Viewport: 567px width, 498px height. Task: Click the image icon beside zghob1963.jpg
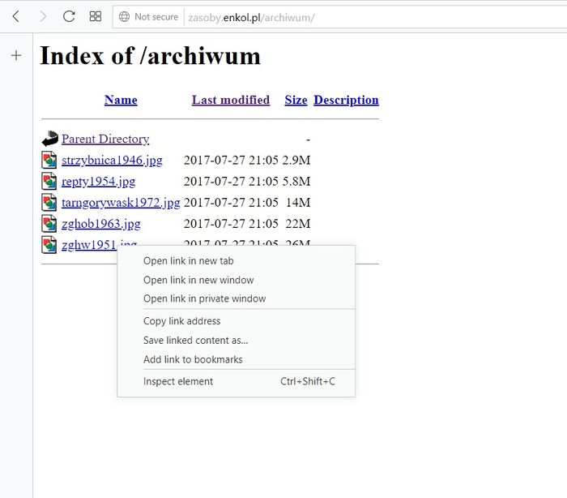click(50, 223)
